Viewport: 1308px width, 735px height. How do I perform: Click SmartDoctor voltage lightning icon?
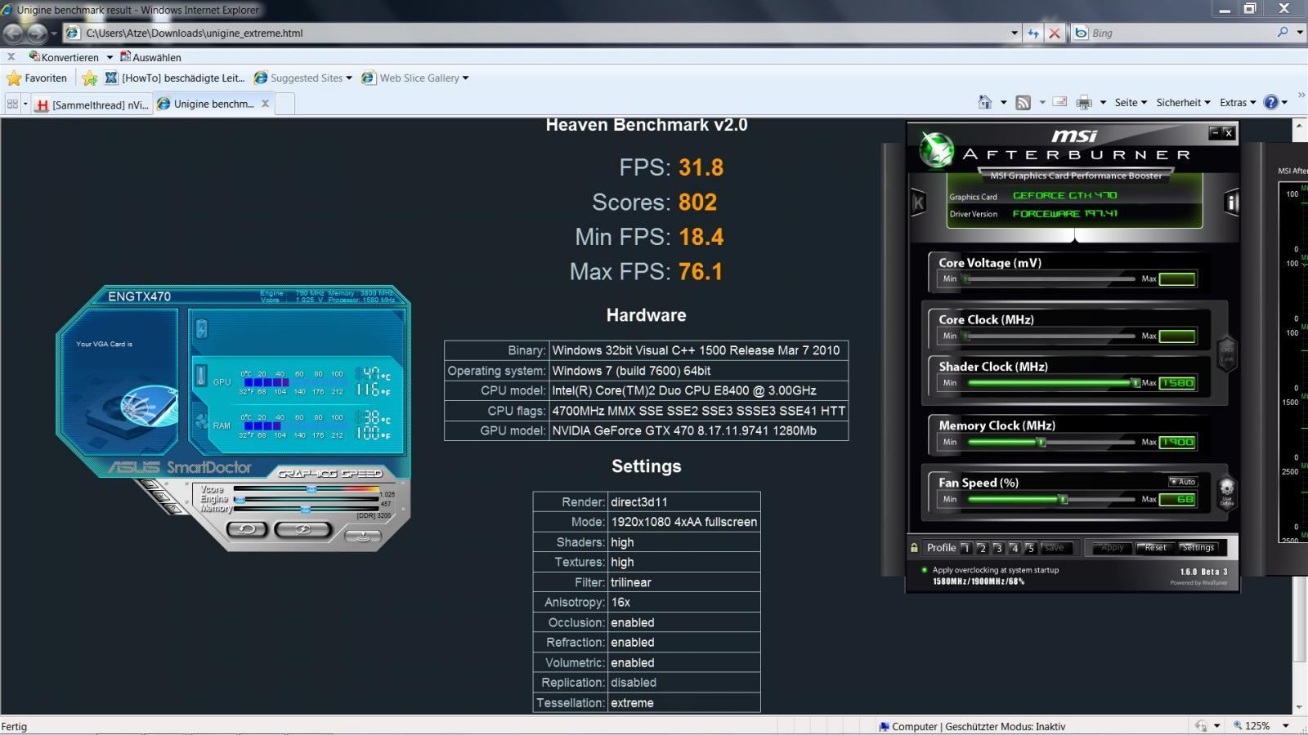[201, 328]
